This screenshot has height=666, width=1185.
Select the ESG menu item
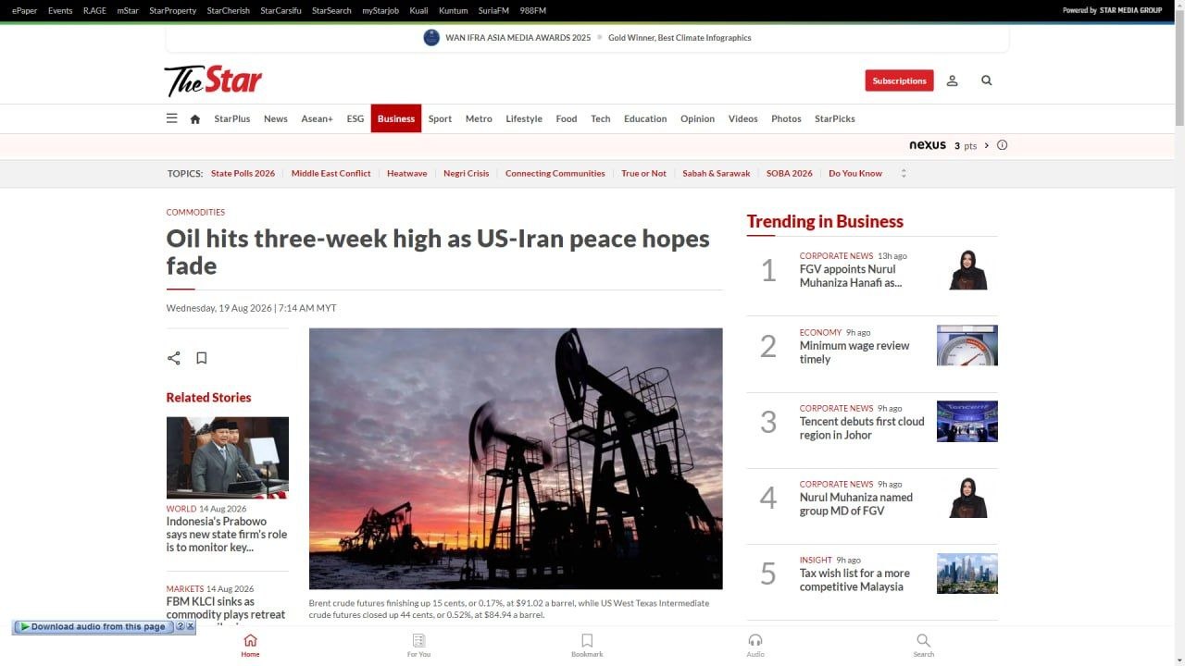tap(355, 118)
